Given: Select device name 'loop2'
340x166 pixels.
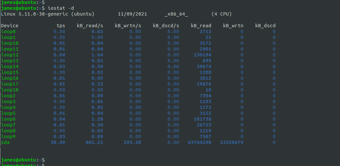Looking at the screenshot, I should point(8,96).
